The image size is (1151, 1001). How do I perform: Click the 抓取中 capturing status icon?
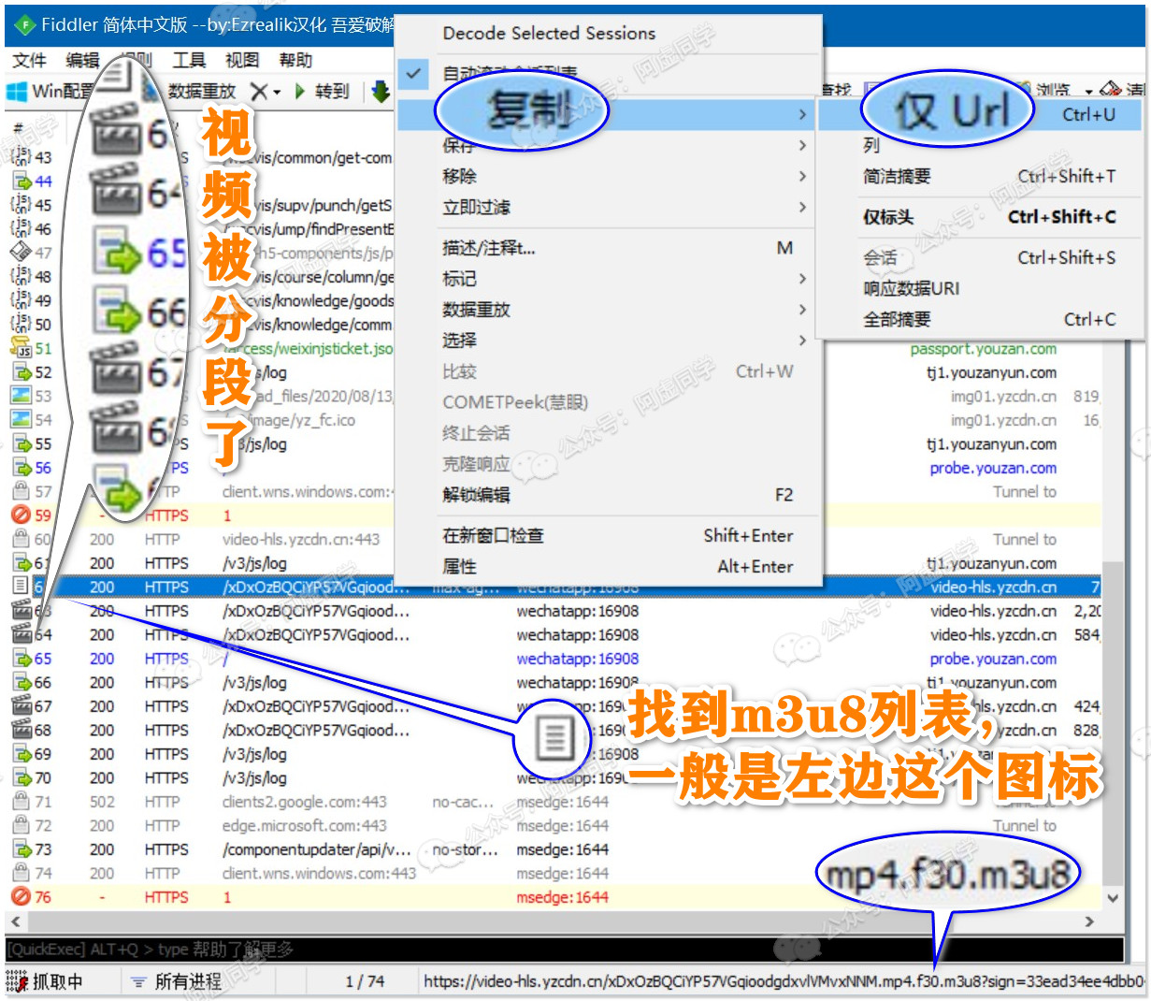[17, 981]
